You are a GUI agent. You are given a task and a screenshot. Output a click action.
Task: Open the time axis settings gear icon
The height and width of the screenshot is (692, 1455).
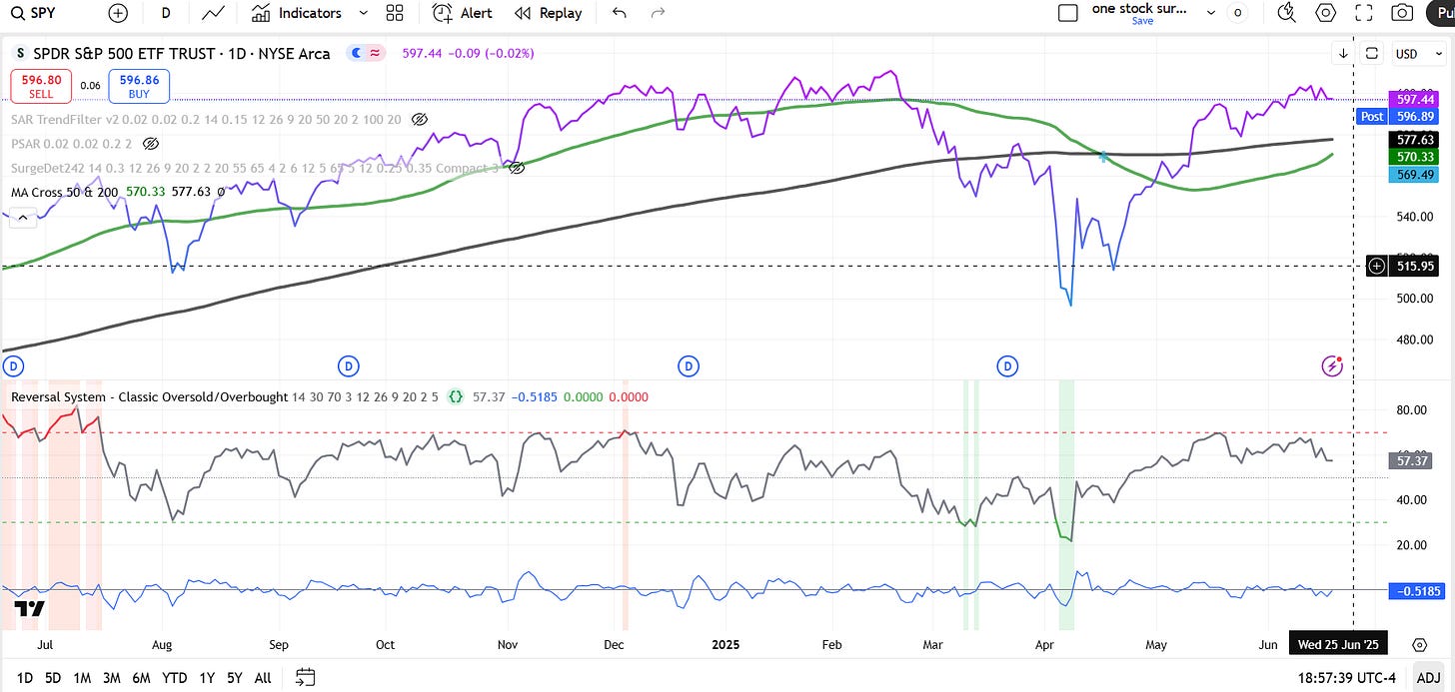pyautogui.click(x=1420, y=644)
